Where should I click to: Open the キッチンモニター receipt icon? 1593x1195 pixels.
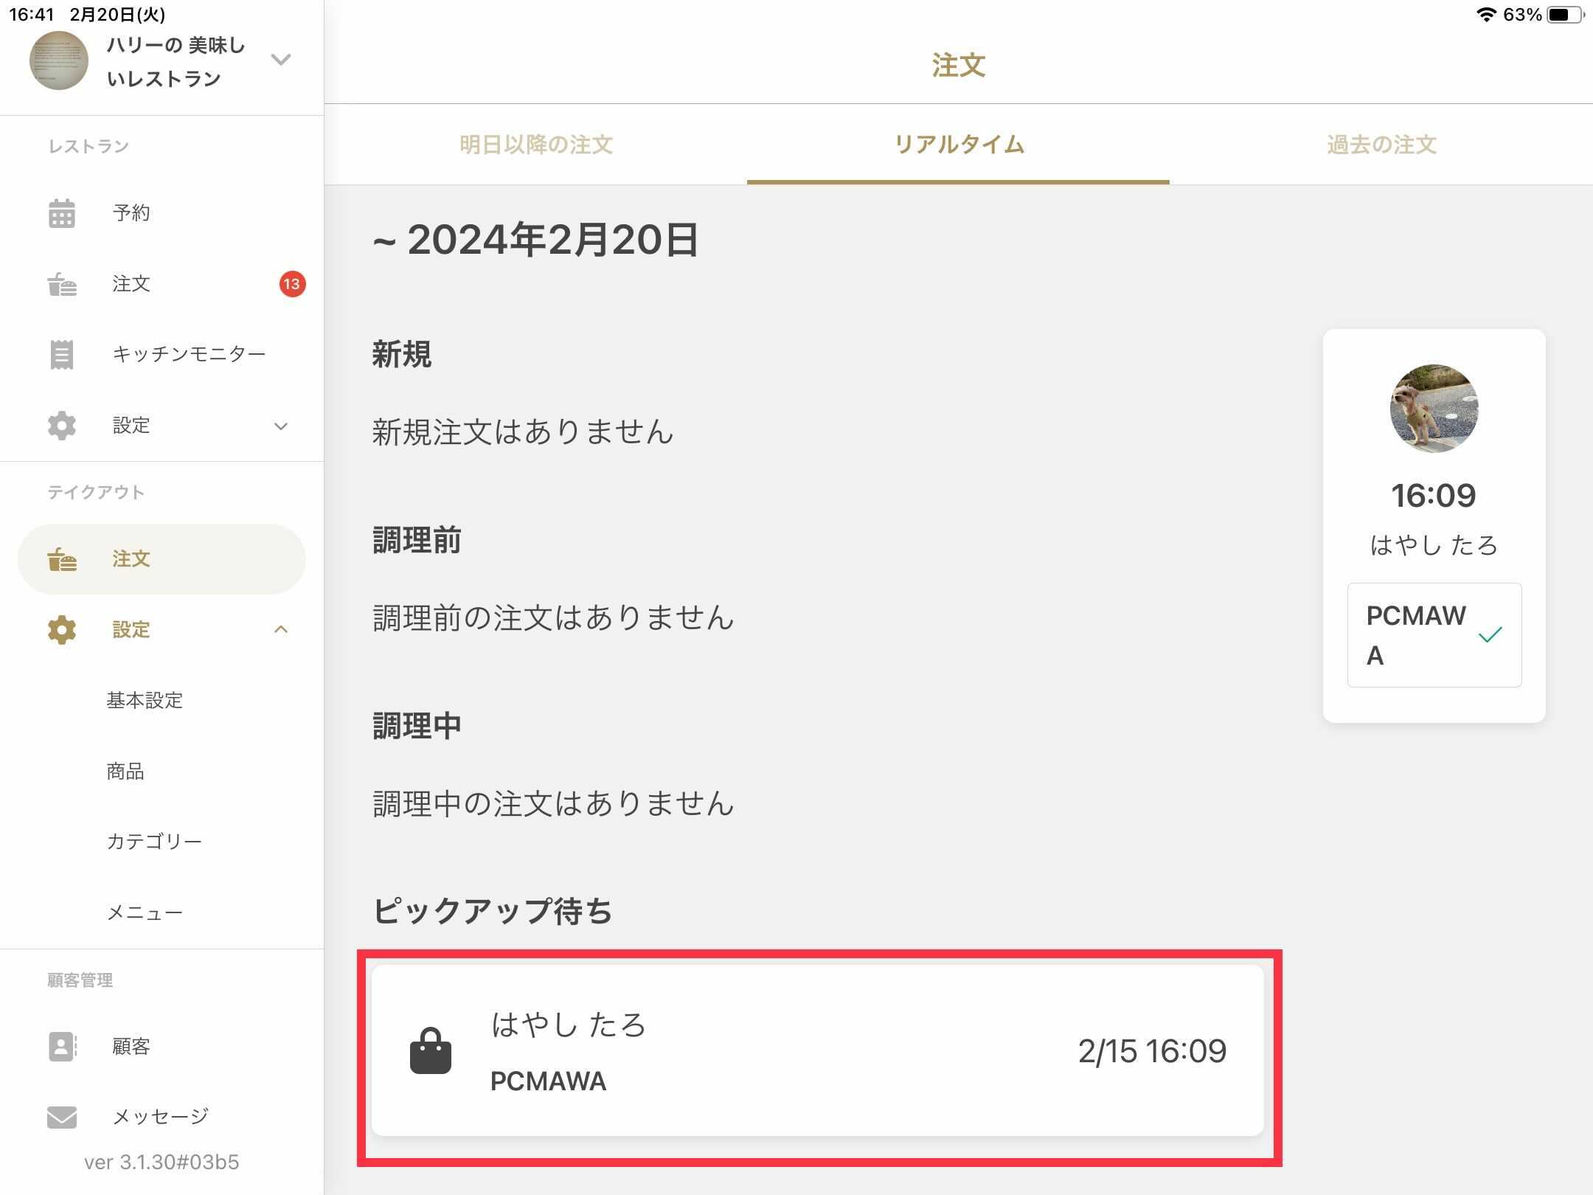[62, 355]
